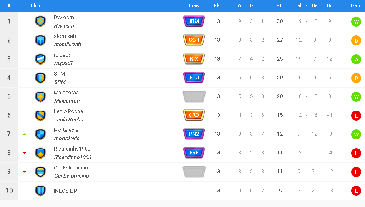Click Rvv osm green W form circle
This screenshot has height=207, width=365.
(356, 22)
